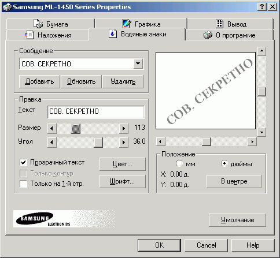Switch to the Графика tab
This screenshot has width=280, height=258.
point(141,24)
